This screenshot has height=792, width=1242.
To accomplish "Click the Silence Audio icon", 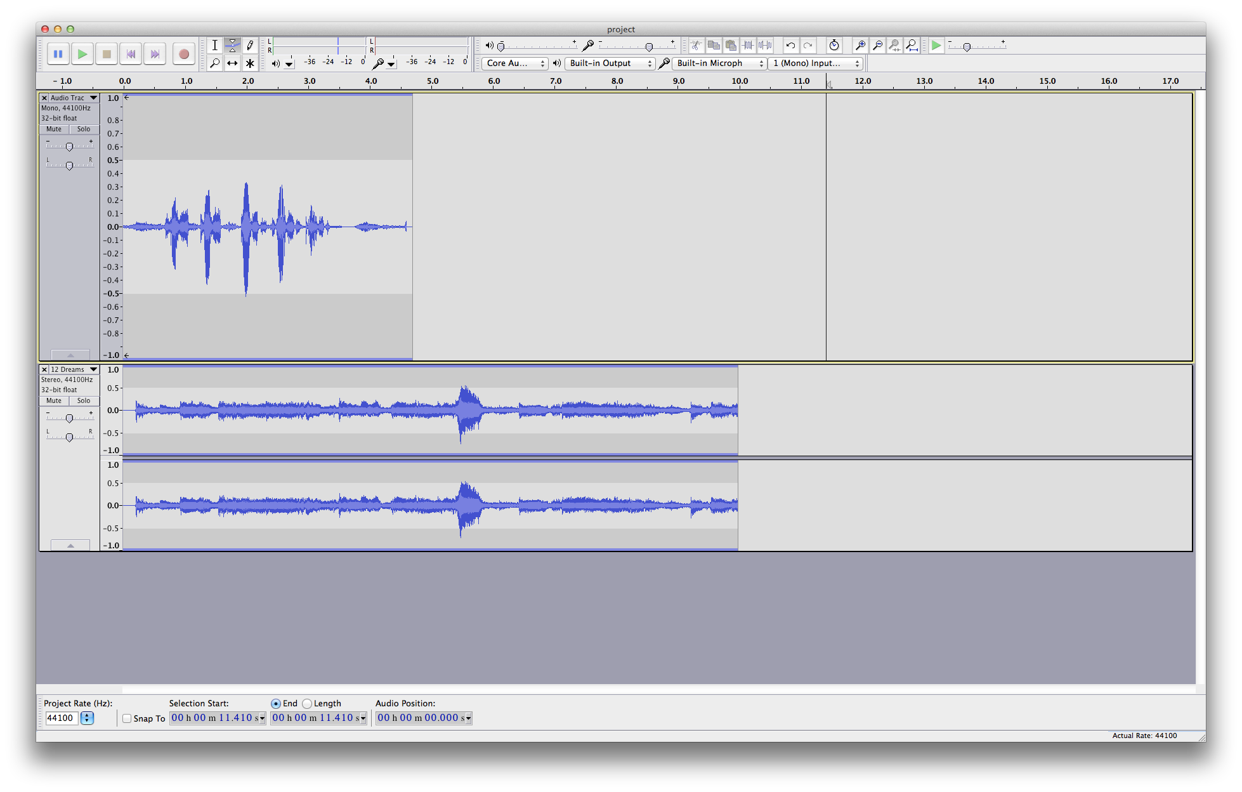I will [765, 45].
